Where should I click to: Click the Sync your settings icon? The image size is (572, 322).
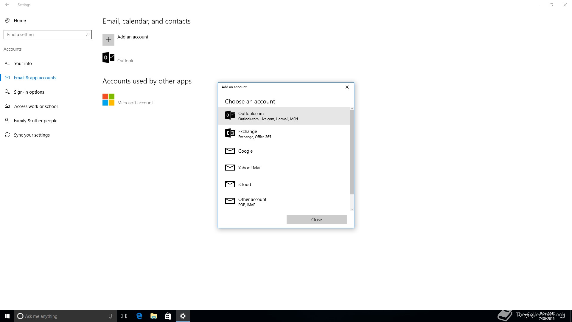7,135
